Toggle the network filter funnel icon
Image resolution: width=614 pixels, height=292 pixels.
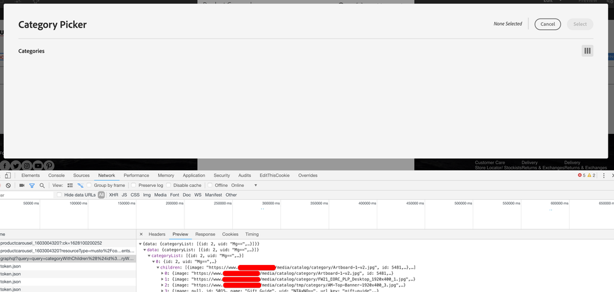(32, 185)
